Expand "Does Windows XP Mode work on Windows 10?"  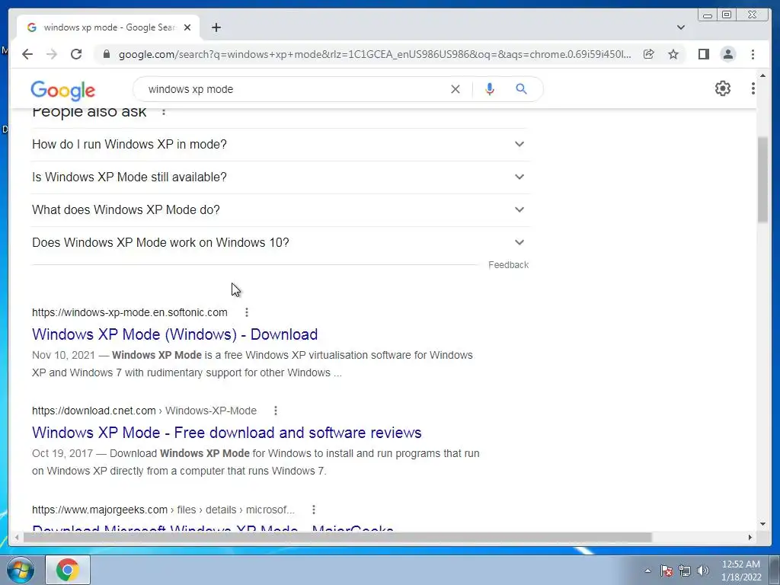[x=280, y=243]
